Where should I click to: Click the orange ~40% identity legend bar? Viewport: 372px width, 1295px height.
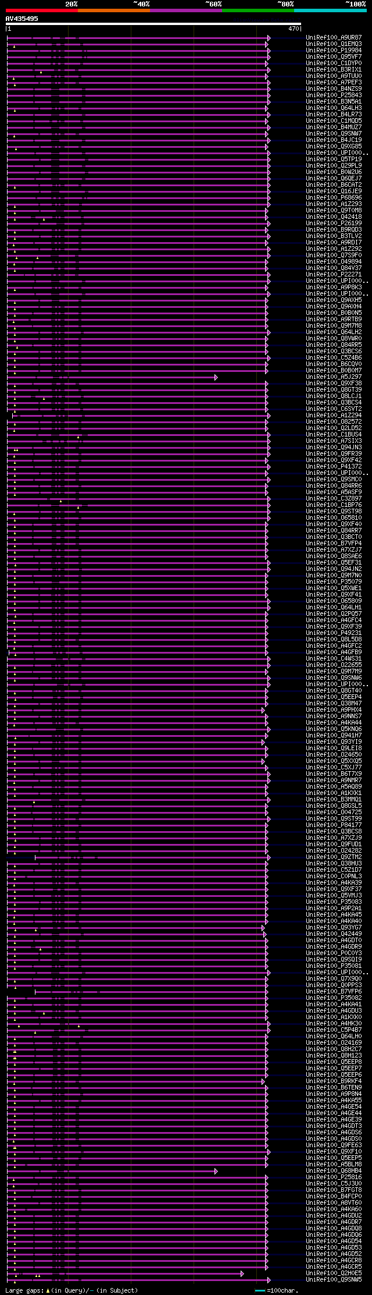coord(113,10)
